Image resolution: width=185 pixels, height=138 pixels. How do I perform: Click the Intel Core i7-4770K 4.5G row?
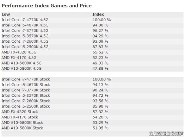coord(92,20)
